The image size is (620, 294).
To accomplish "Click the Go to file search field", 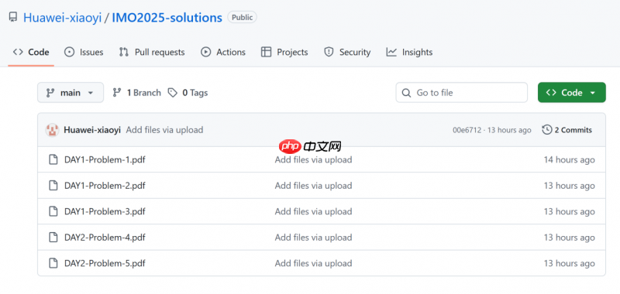I will (x=461, y=92).
